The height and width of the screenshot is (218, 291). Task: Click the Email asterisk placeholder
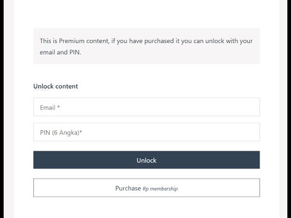(x=50, y=108)
